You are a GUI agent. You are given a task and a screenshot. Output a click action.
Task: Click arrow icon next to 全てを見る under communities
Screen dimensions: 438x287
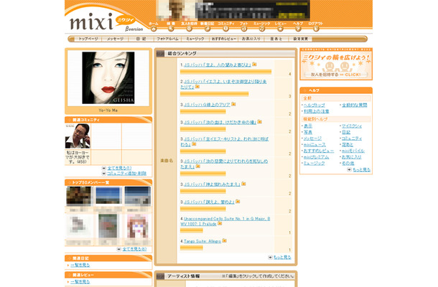[104, 168]
